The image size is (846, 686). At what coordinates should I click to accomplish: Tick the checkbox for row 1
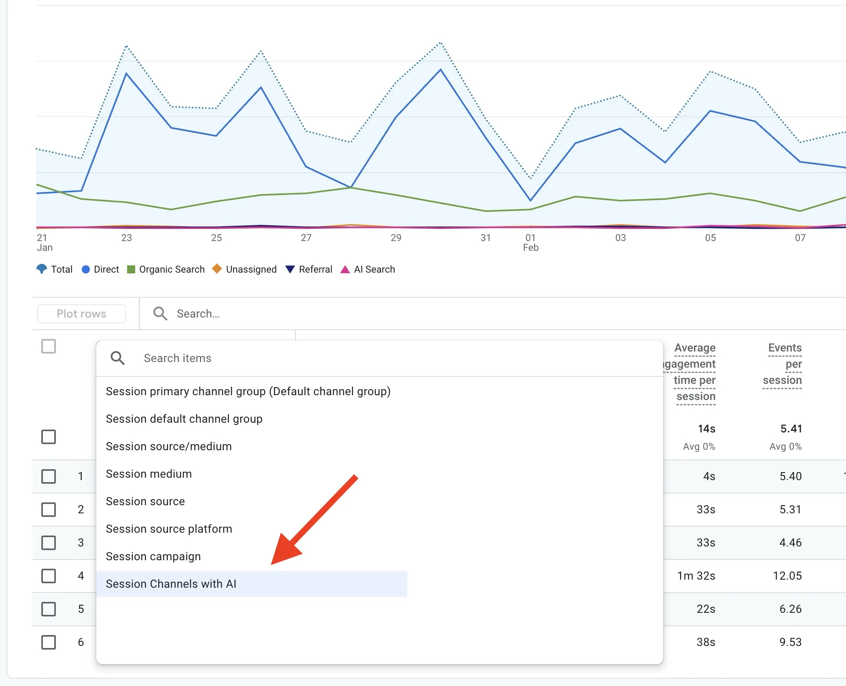pos(49,476)
